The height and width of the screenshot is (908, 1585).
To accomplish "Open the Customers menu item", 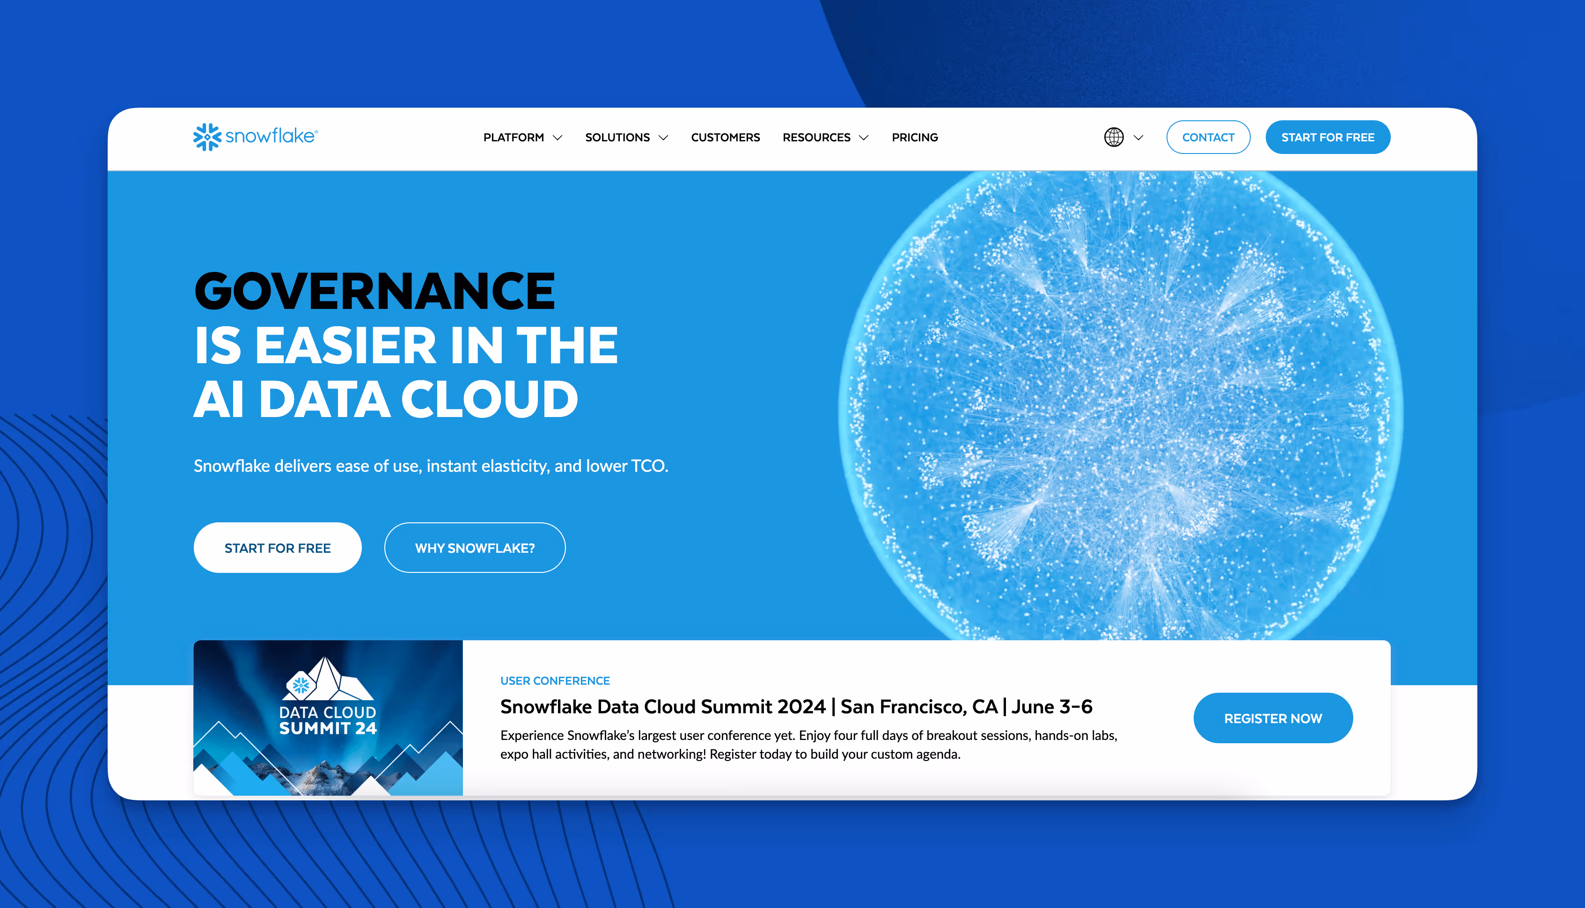I will pos(725,137).
